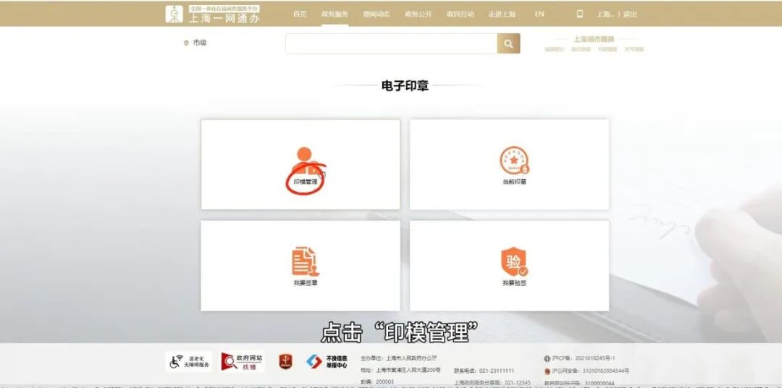Select 政务服务 in top navigation
The height and width of the screenshot is (388, 782).
(335, 14)
